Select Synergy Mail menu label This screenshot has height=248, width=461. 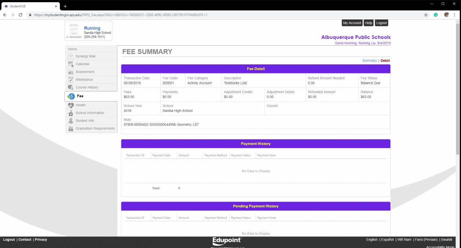tap(85, 57)
